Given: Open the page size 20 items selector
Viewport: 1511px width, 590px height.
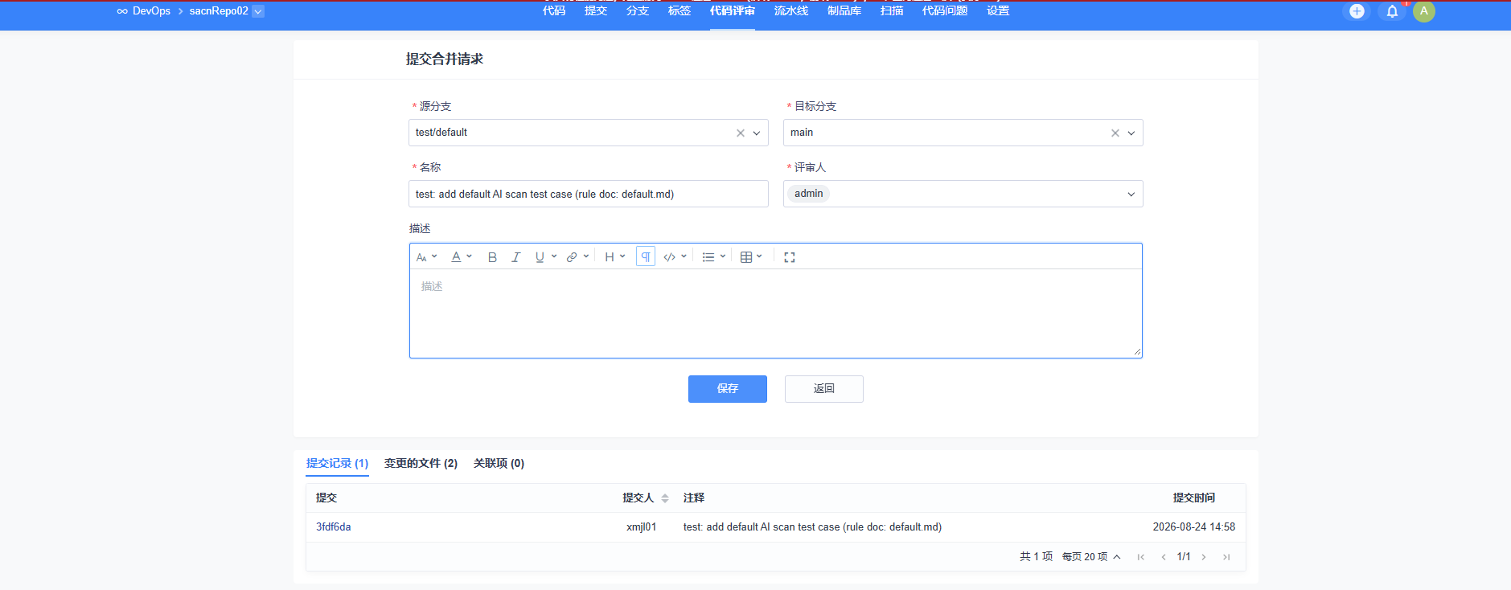Looking at the screenshot, I should (x=1091, y=557).
